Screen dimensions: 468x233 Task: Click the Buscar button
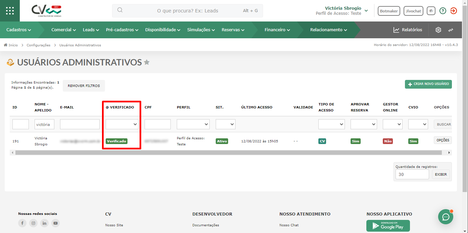pos(443,124)
